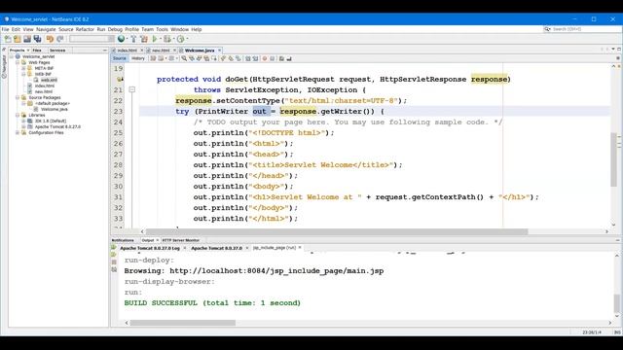Screen dimensions: 623x350
Task: Collapse the WEB-INF folder node
Action: point(23,74)
